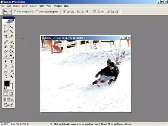Open the Filter menu
This screenshot has width=168, height=126.
(41, 6)
